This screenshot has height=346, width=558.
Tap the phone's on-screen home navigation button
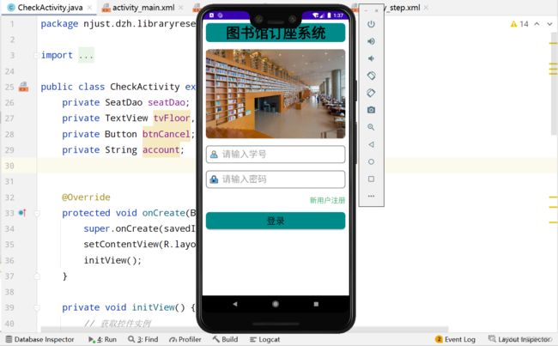(x=276, y=304)
